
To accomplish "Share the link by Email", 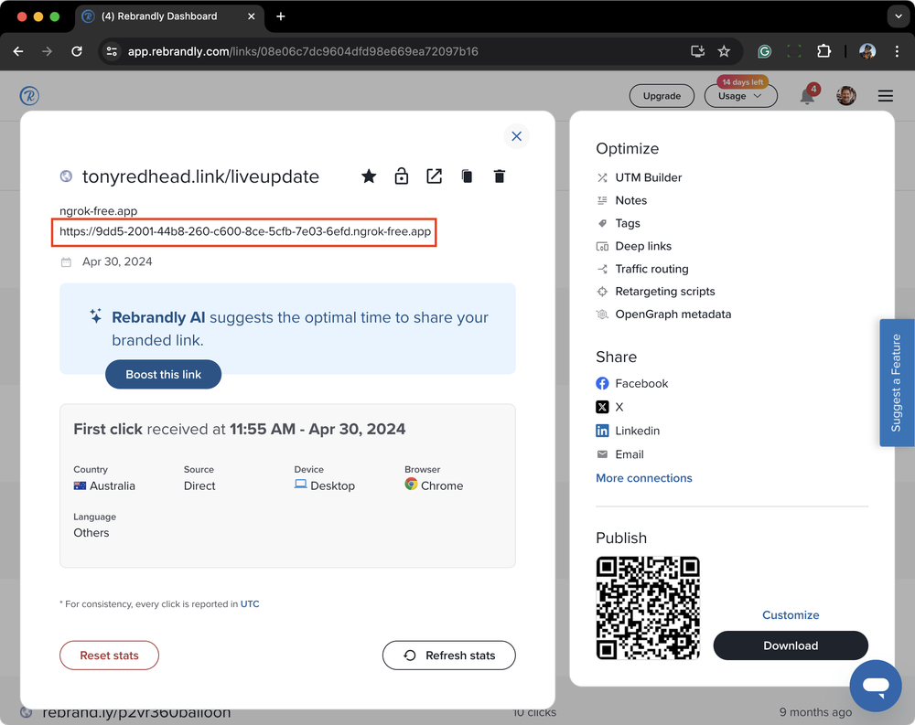I will (x=619, y=454).
